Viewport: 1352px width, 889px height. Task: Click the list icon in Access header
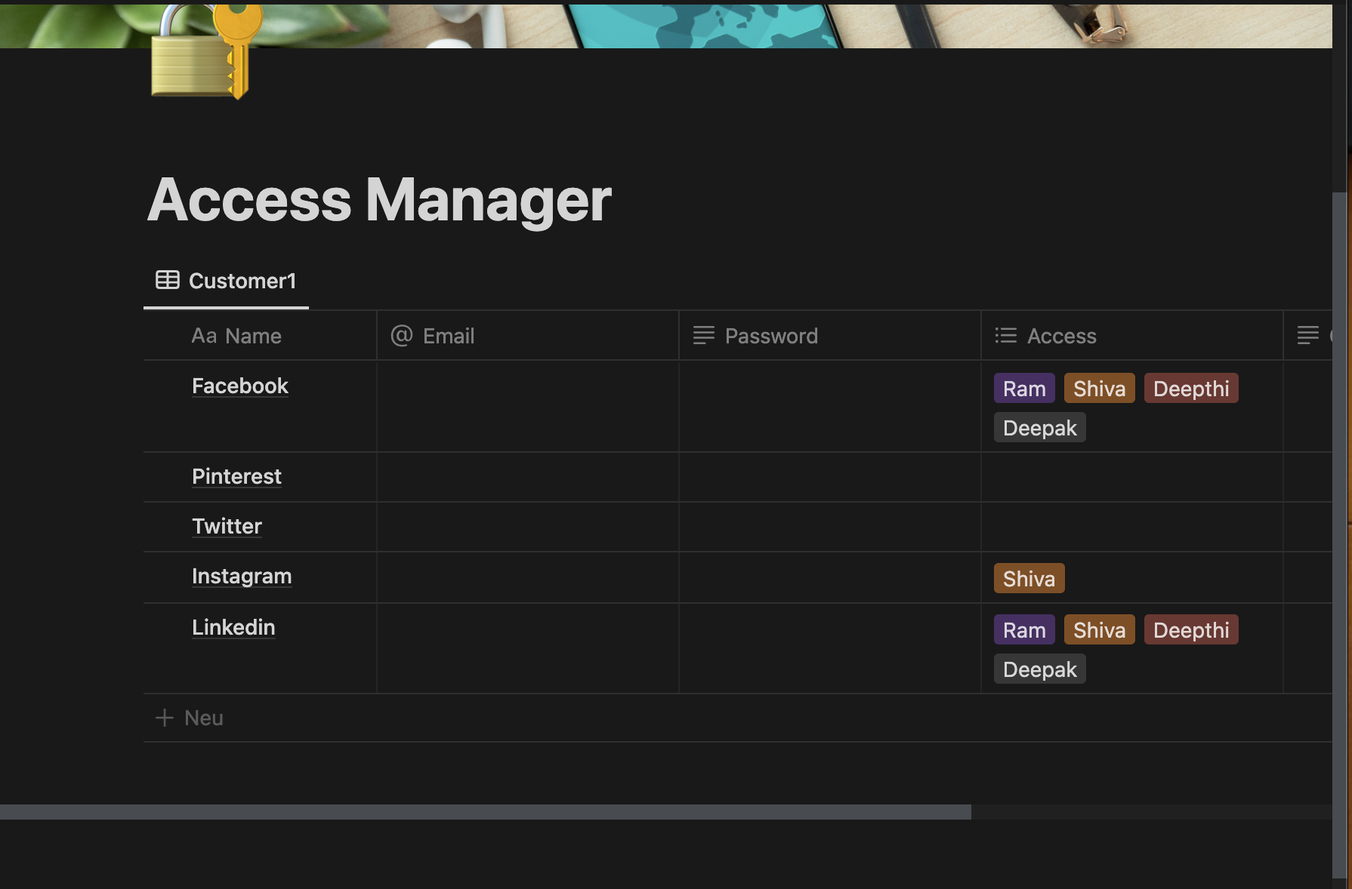point(1006,335)
